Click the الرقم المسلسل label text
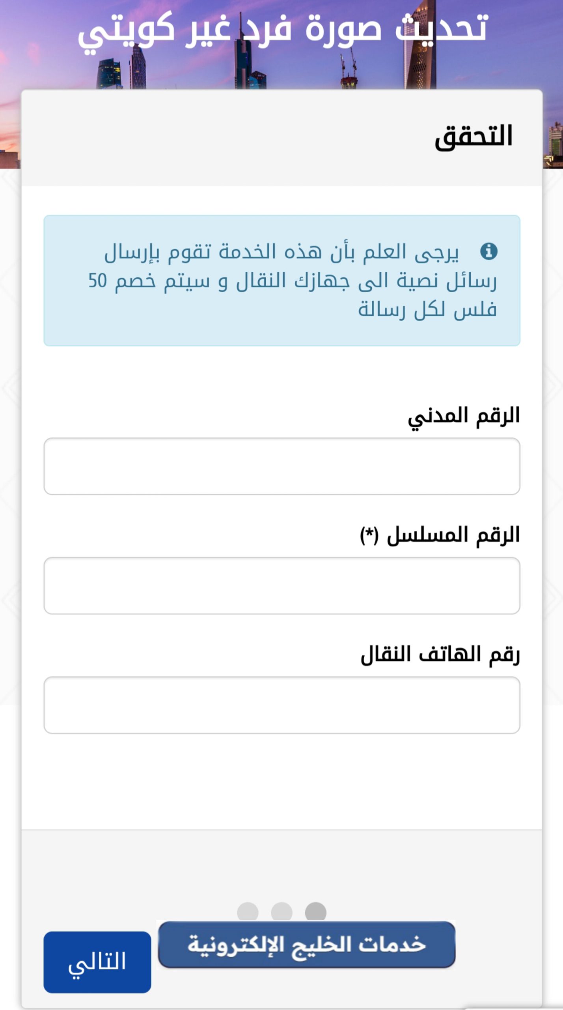Image resolution: width=563 pixels, height=1010 pixels. (453, 535)
